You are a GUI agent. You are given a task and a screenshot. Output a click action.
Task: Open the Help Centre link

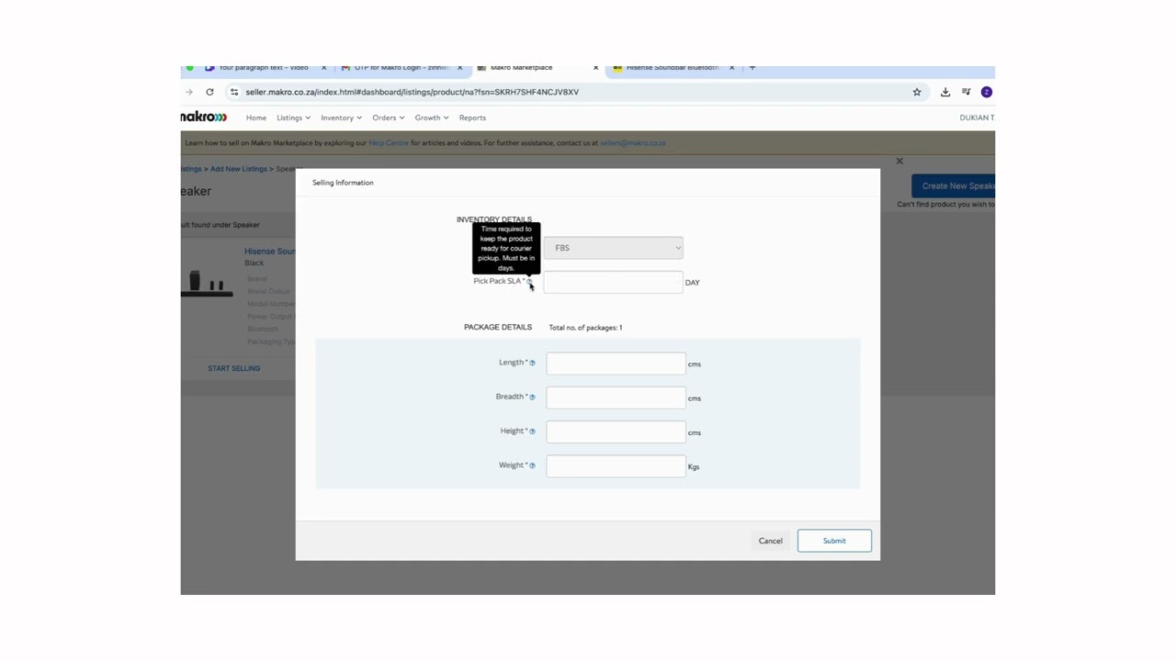pyautogui.click(x=389, y=143)
